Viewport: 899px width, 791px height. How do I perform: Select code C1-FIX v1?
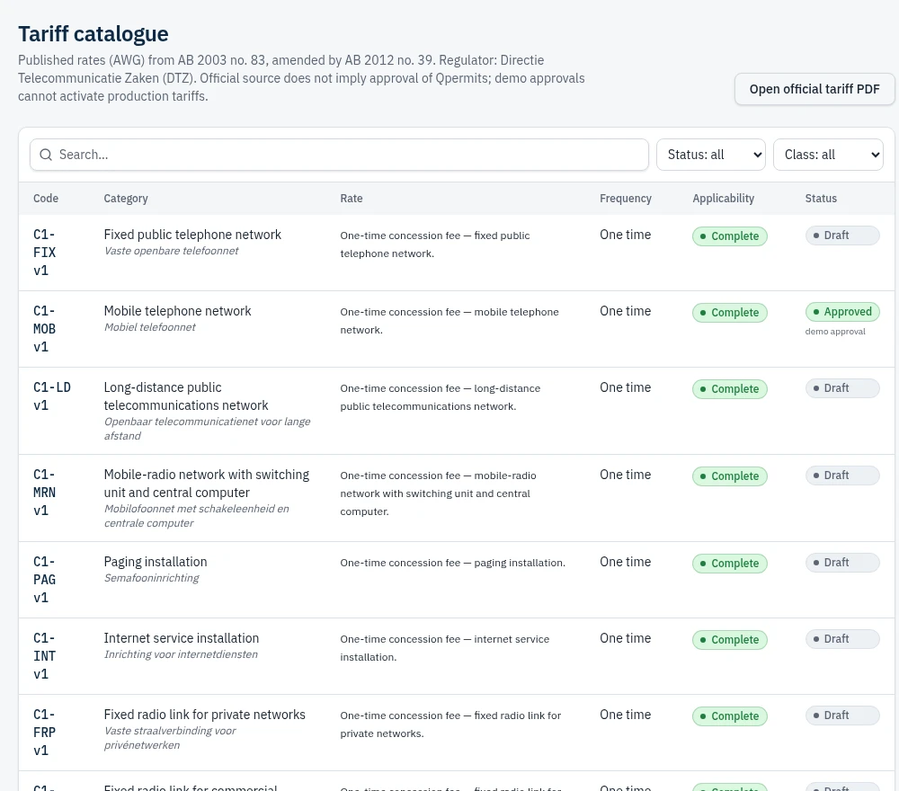[x=45, y=253]
